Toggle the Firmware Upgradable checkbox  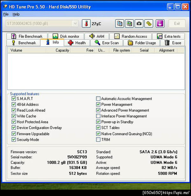(14, 134)
